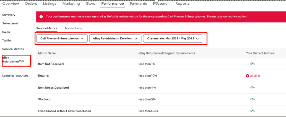Expand the Cell Phones & Smartphones dropdown

[x=62, y=39]
